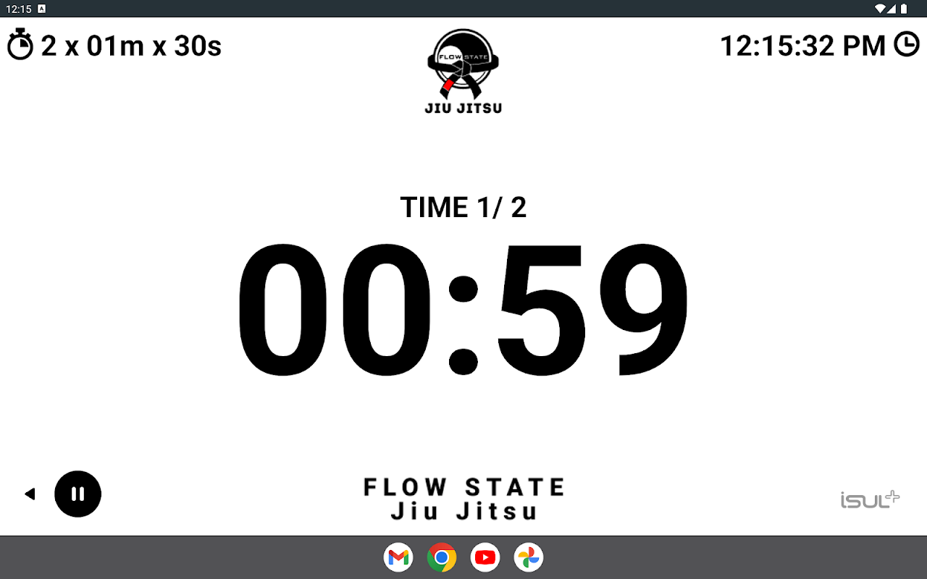The width and height of the screenshot is (927, 579).
Task: Launch Google Photos from the taskbar
Action: (529, 557)
